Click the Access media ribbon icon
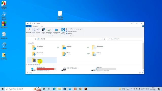This screenshot has width=162, height=91. 43,31
